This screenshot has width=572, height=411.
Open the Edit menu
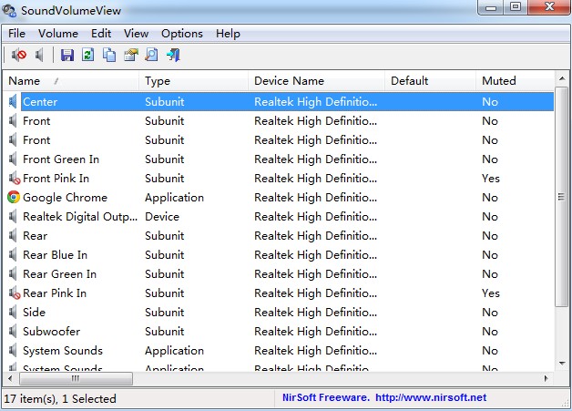(x=101, y=34)
